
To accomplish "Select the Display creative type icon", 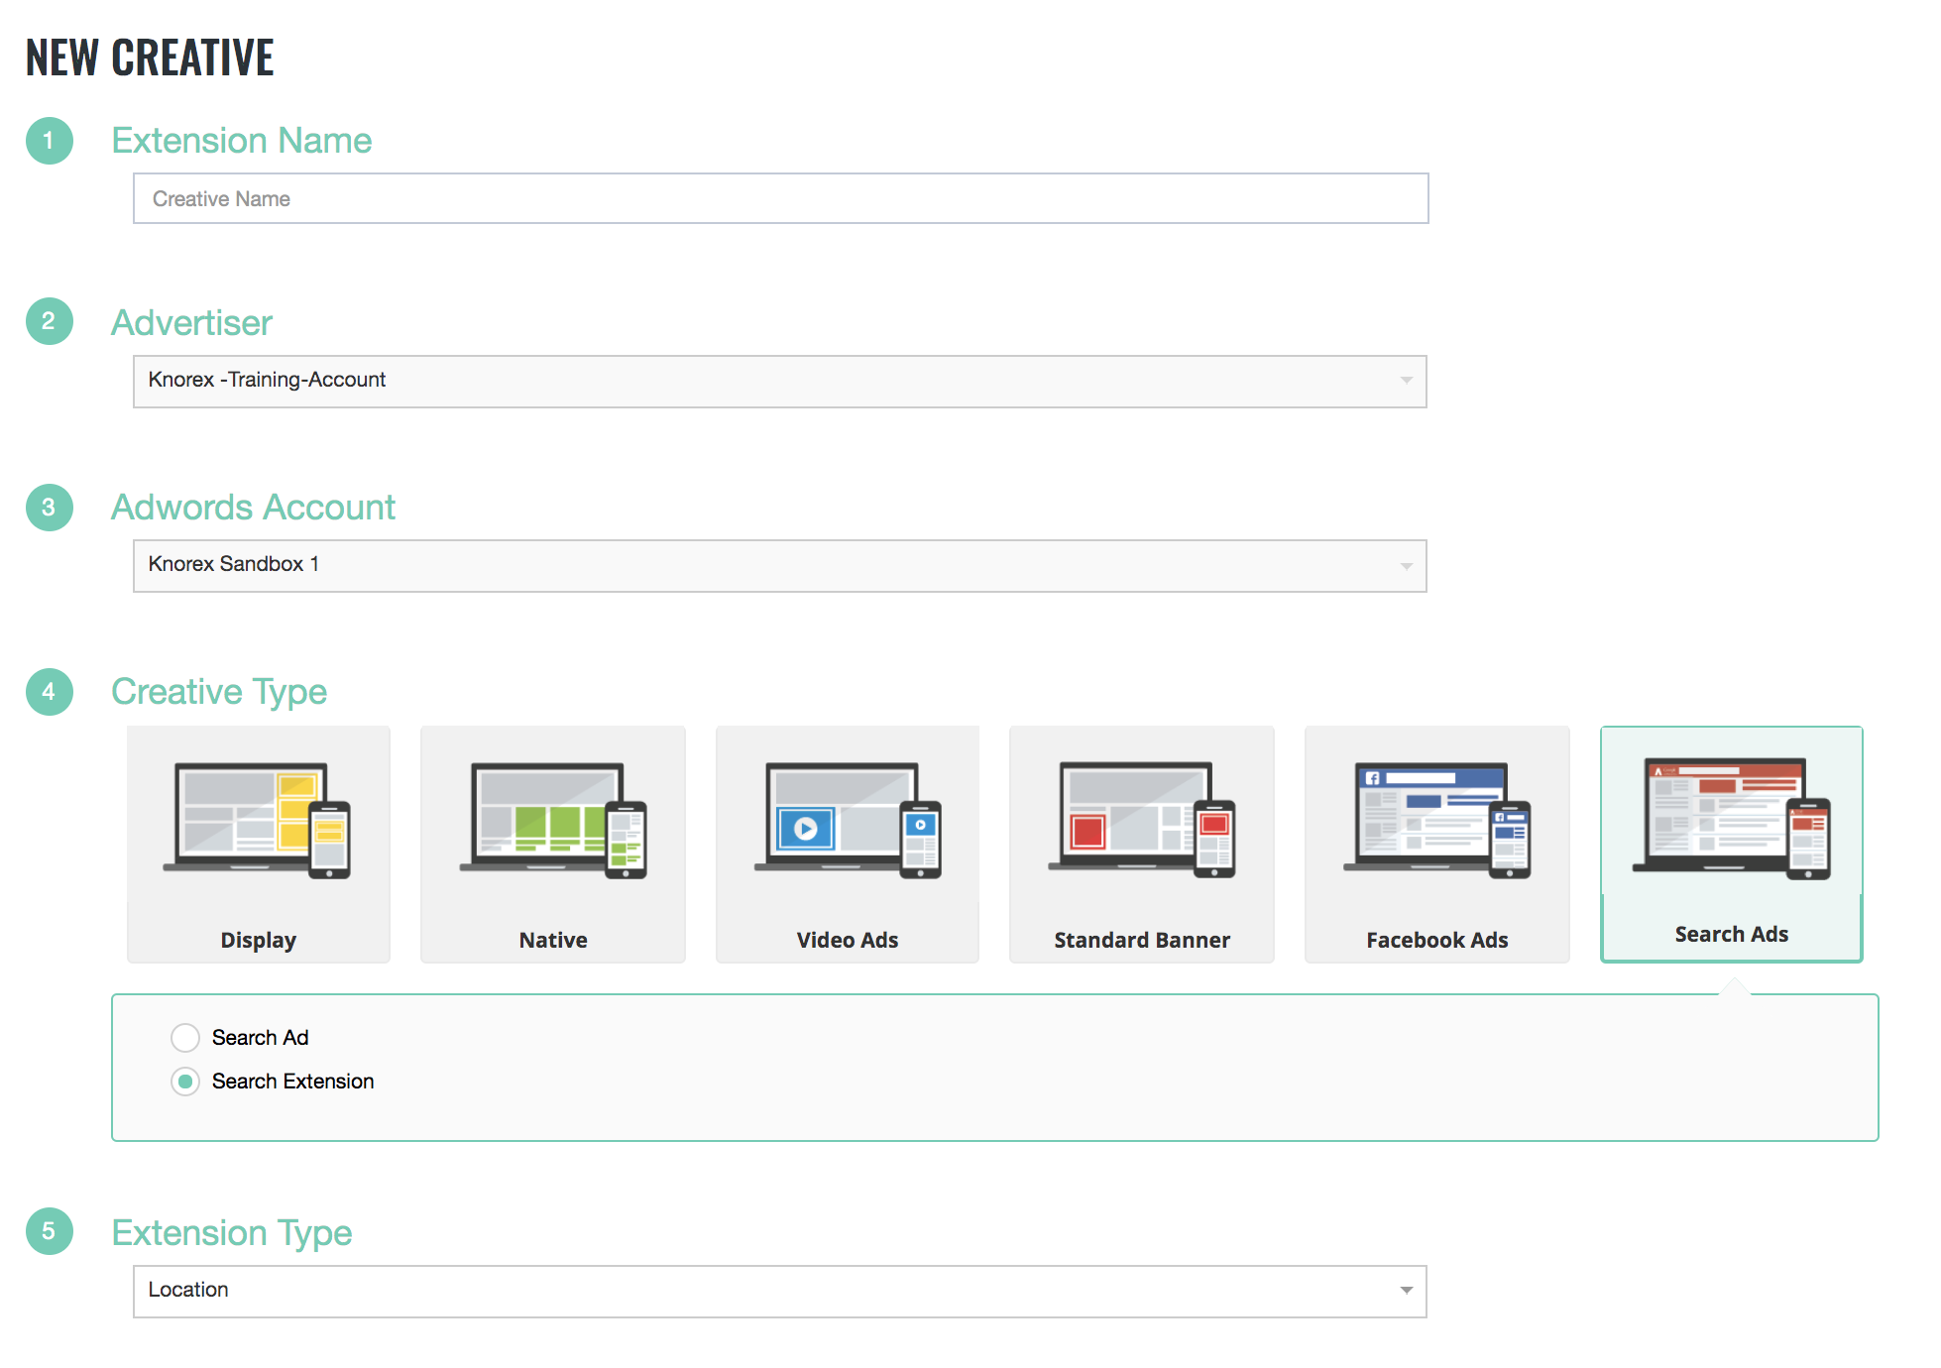I will pos(258,820).
